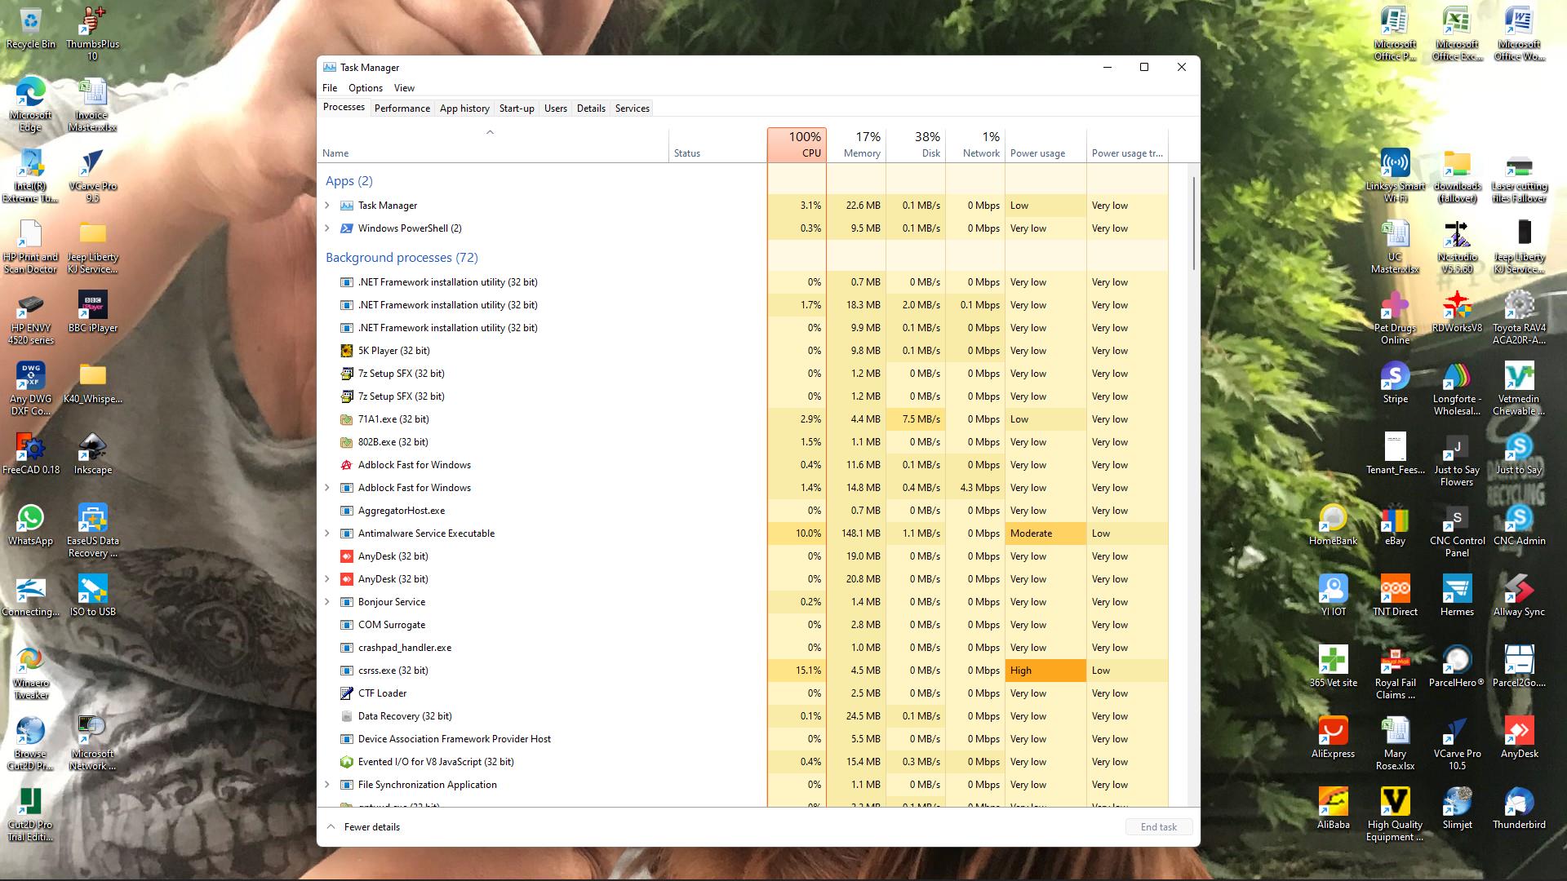Screen dimensions: 1567x881
Task: Sort by Memory column header
Action: (x=856, y=145)
